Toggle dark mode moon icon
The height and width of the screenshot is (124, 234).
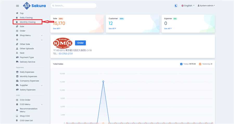click(176, 5)
